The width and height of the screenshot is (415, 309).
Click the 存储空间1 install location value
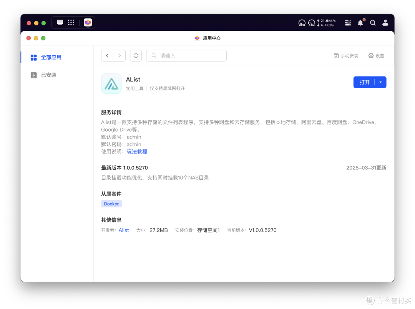[208, 230]
